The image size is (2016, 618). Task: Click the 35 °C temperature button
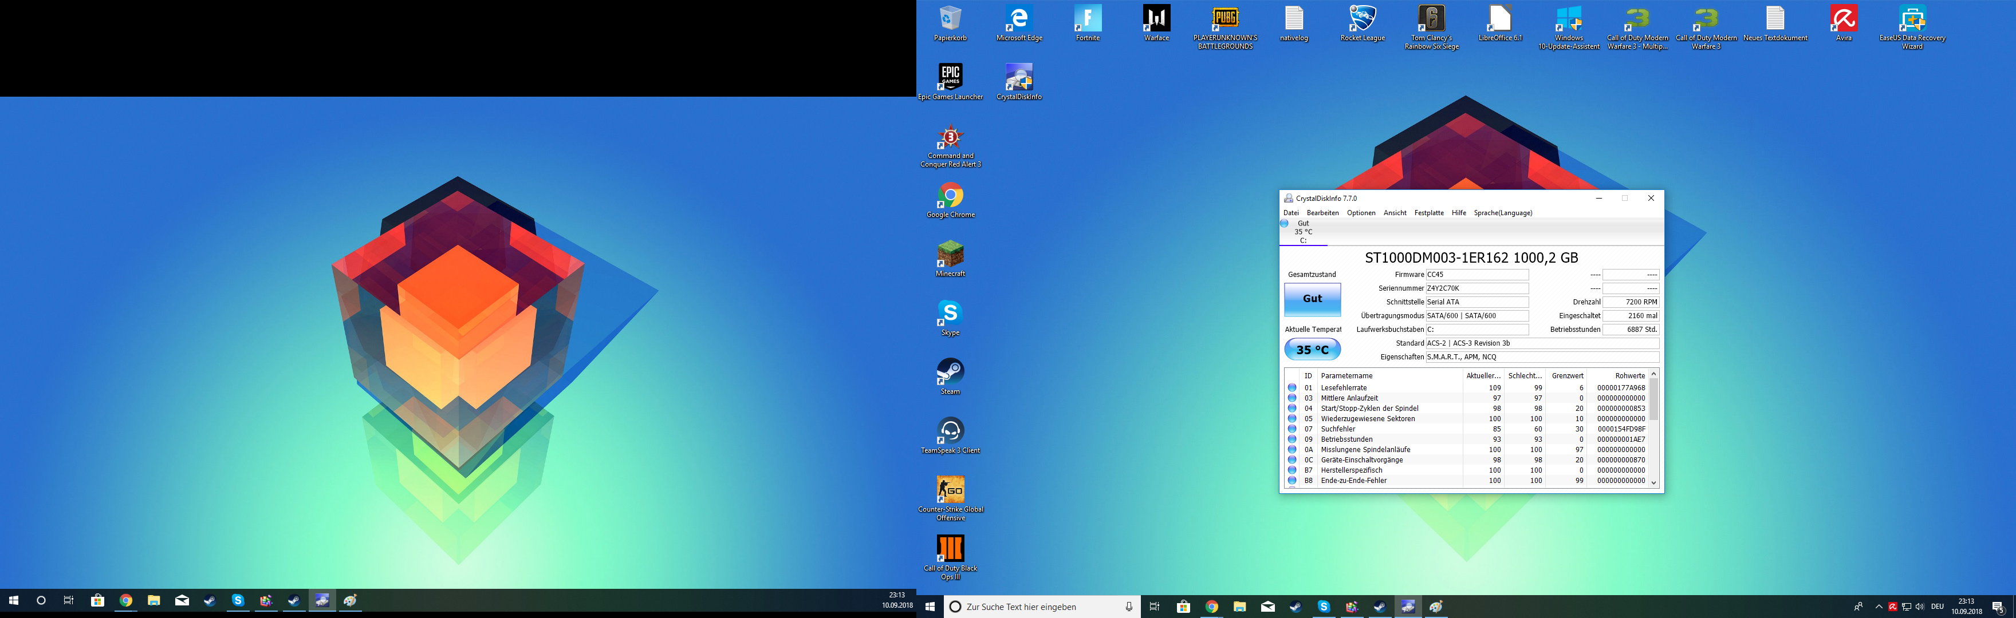1313,350
